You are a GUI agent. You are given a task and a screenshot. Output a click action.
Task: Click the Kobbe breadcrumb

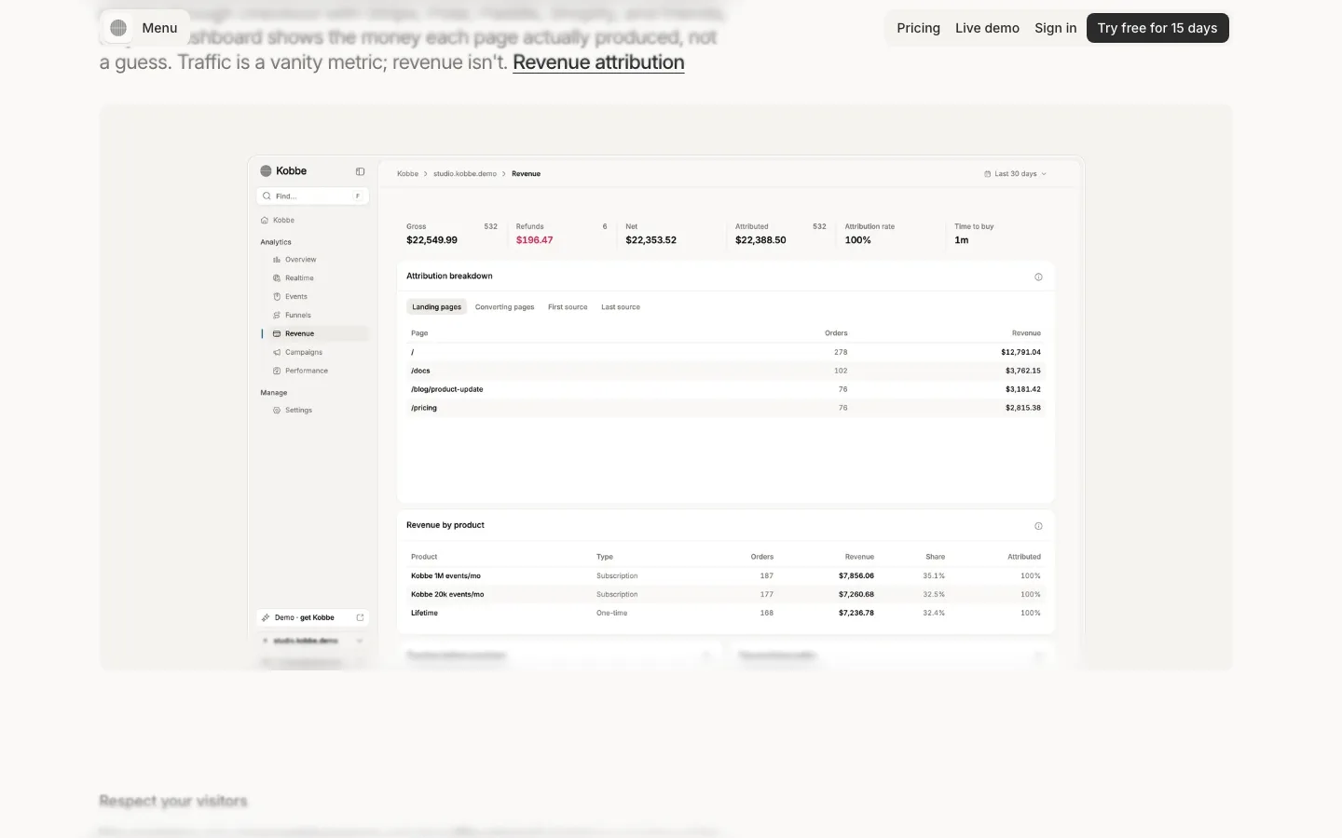point(407,174)
